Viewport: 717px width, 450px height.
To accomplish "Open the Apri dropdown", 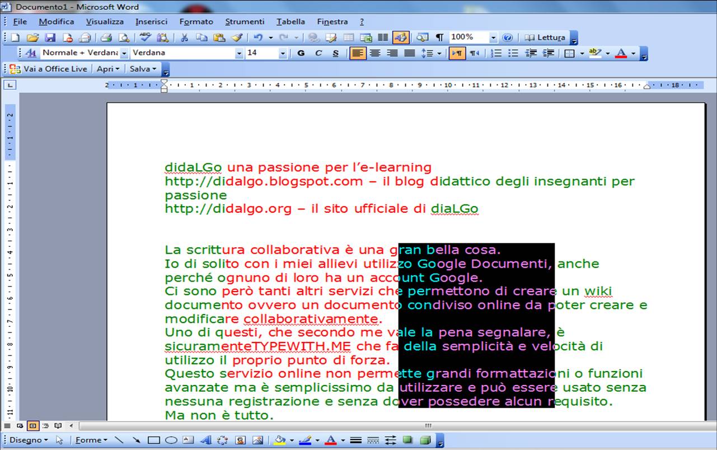I will 108,69.
